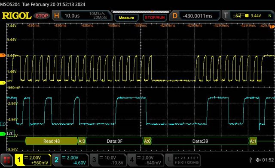Image resolution: width=275 pixels, height=168 pixels.
Task: Click the waveform memory position bar
Action: [141, 12]
